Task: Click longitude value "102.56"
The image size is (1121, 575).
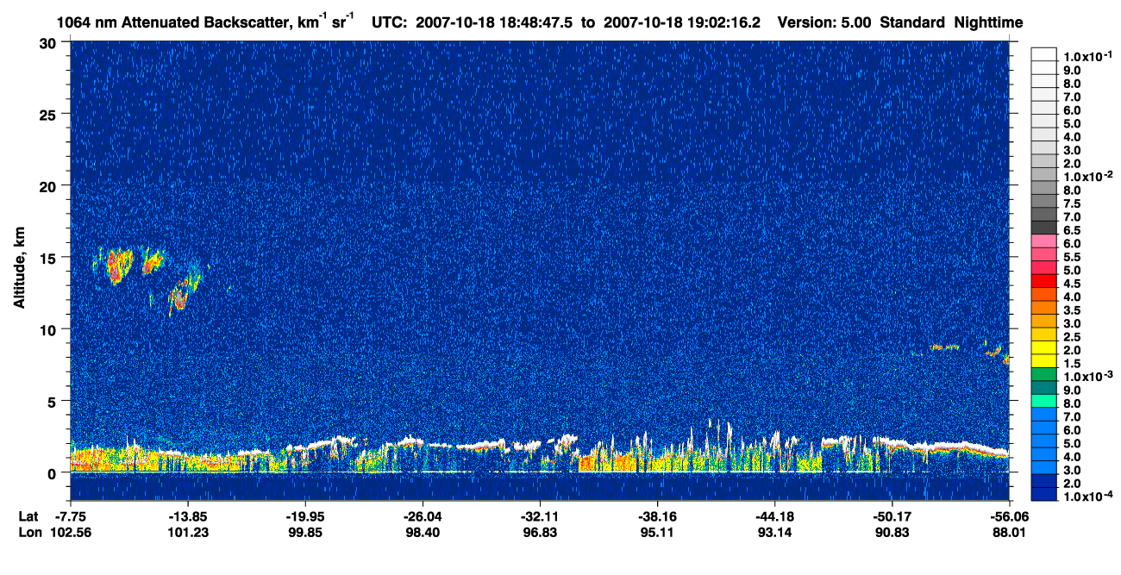Action: [x=71, y=533]
